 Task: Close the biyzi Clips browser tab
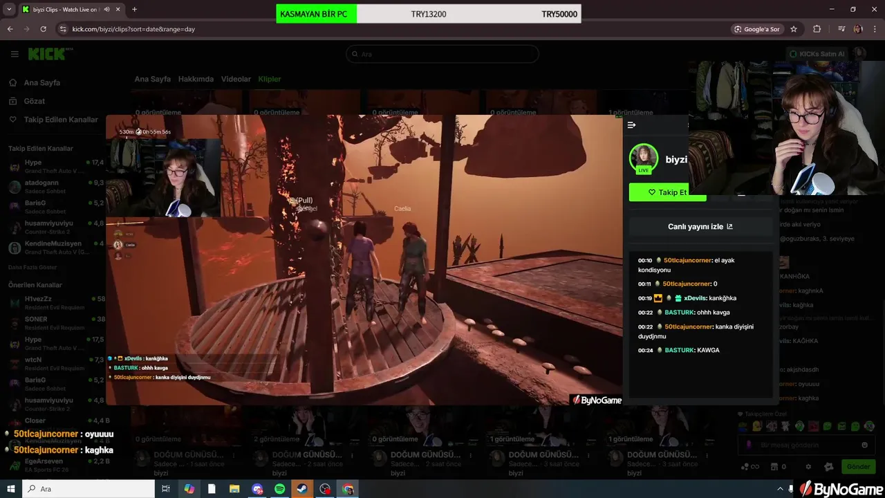tap(118, 10)
